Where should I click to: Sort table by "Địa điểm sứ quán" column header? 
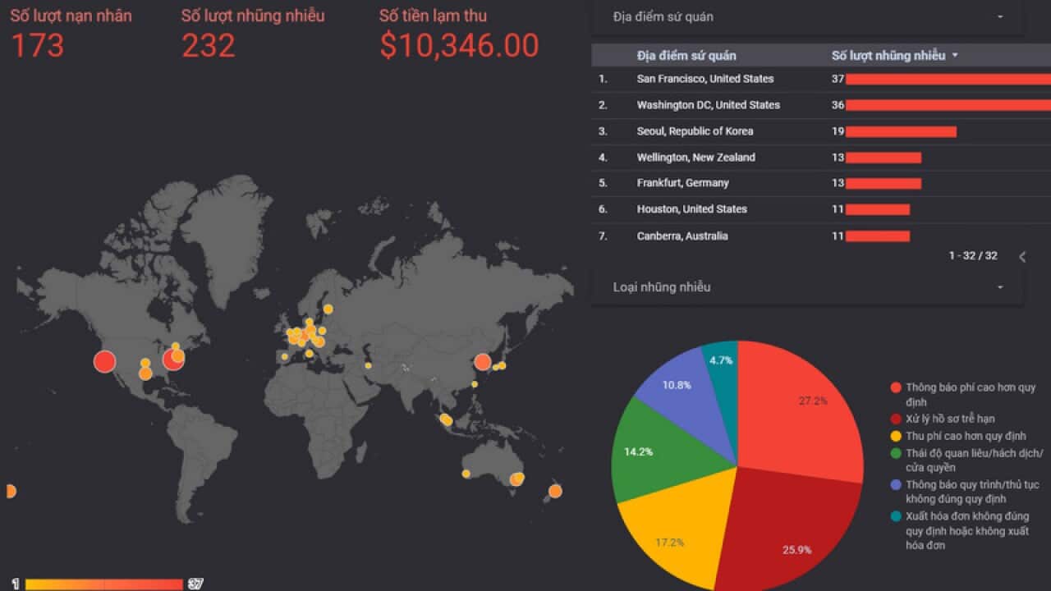tap(686, 56)
